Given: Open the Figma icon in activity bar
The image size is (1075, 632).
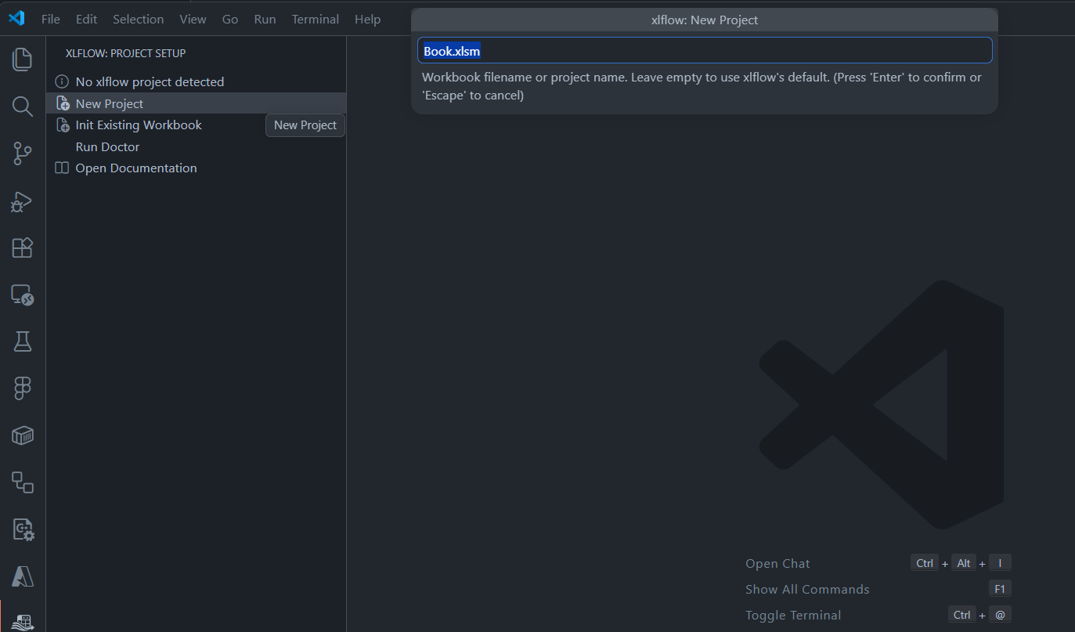Looking at the screenshot, I should pyautogui.click(x=23, y=388).
